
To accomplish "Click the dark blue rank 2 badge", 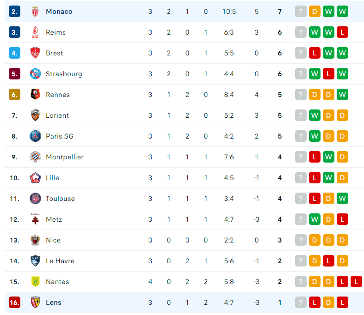I will [14, 12].
